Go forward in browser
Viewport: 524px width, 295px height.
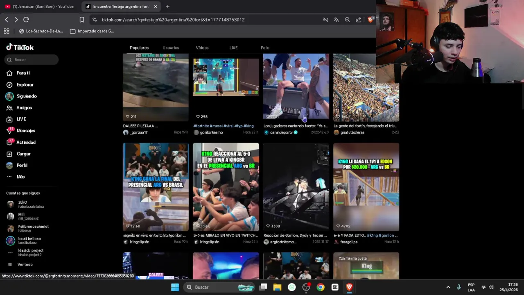coord(16,20)
